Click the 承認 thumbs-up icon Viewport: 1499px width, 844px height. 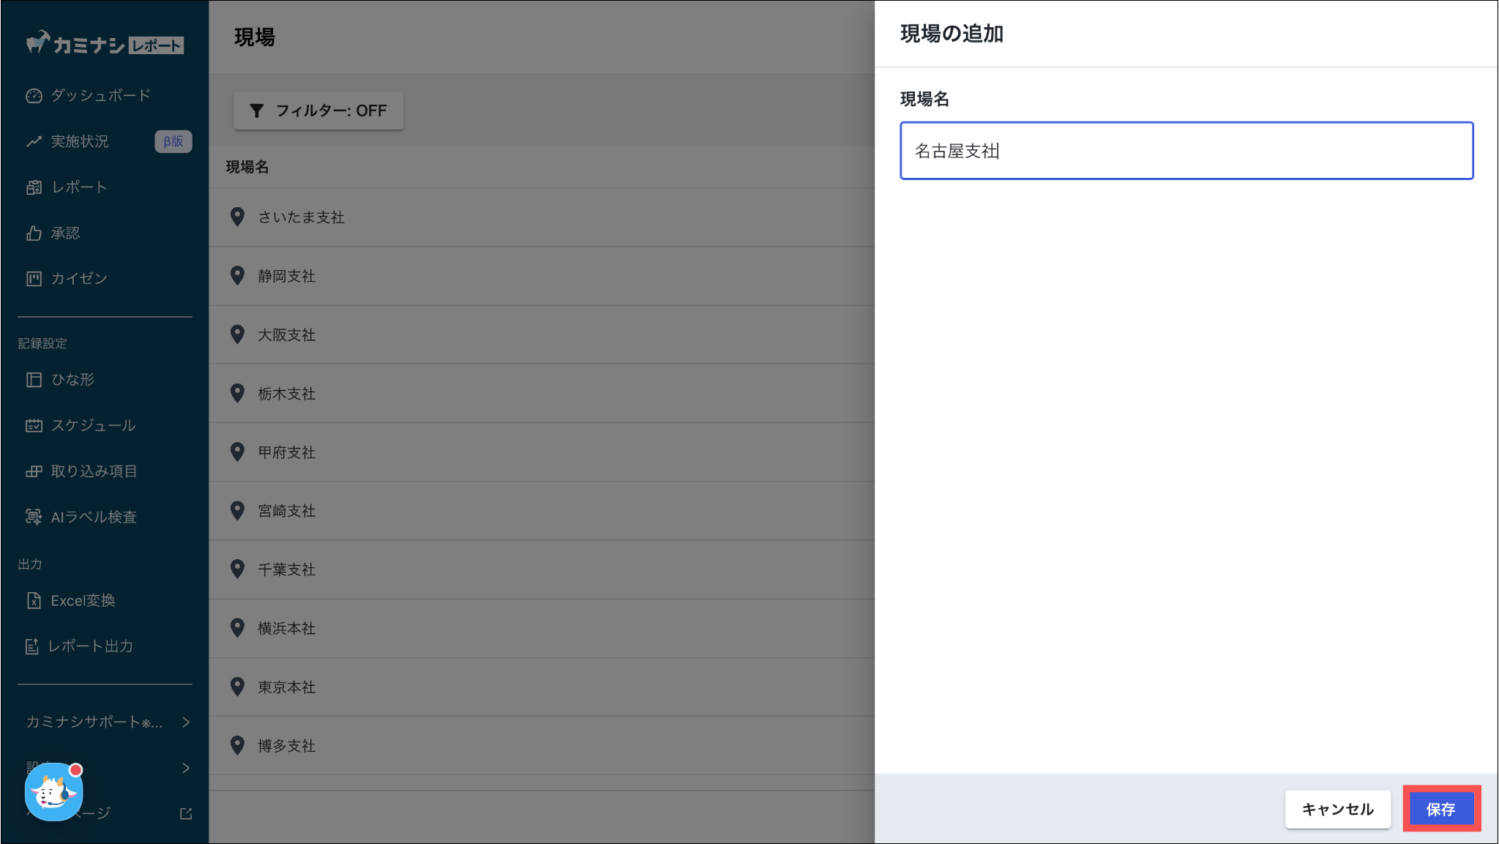point(34,233)
